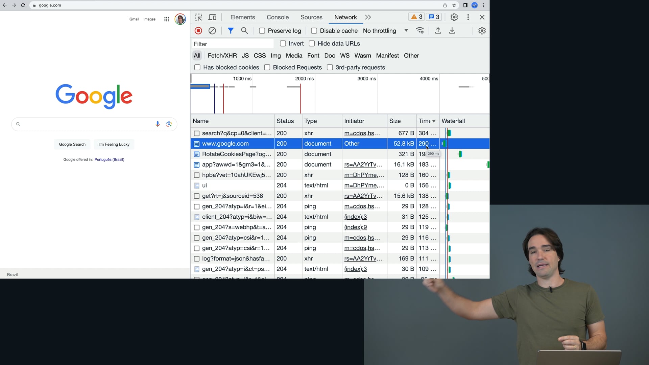Click the share icon in the address bar

click(x=445, y=5)
